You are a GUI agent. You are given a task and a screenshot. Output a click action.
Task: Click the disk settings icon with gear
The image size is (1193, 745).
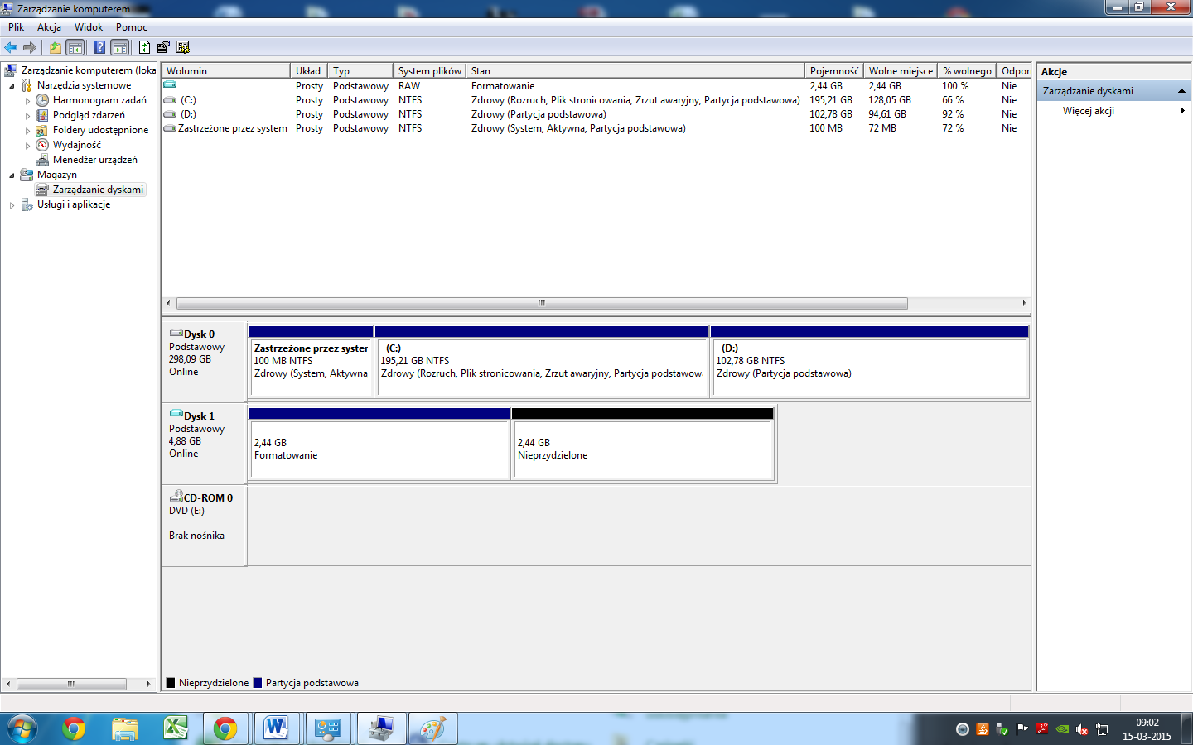click(x=183, y=47)
